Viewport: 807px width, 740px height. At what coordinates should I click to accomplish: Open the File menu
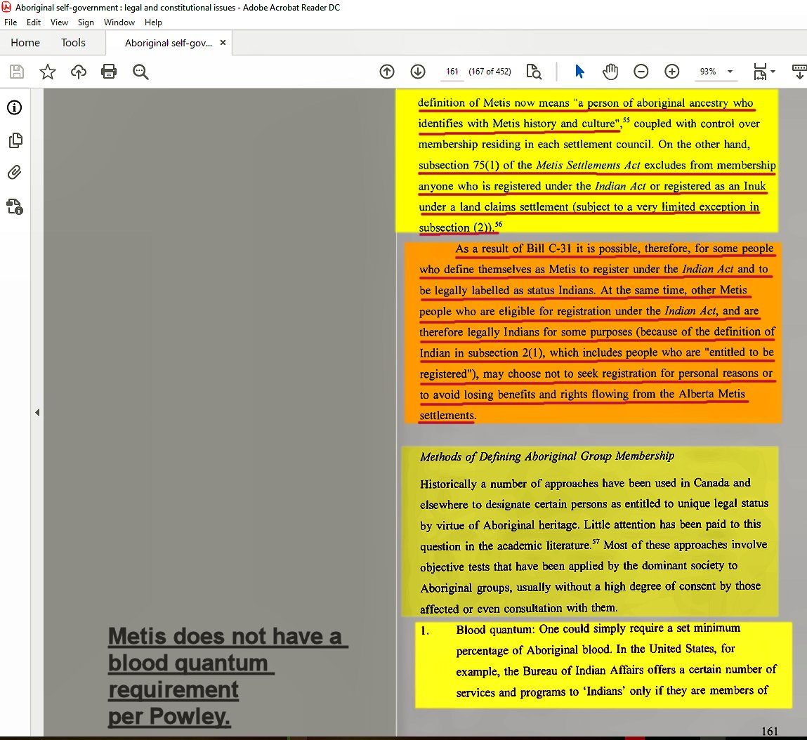tap(11, 22)
